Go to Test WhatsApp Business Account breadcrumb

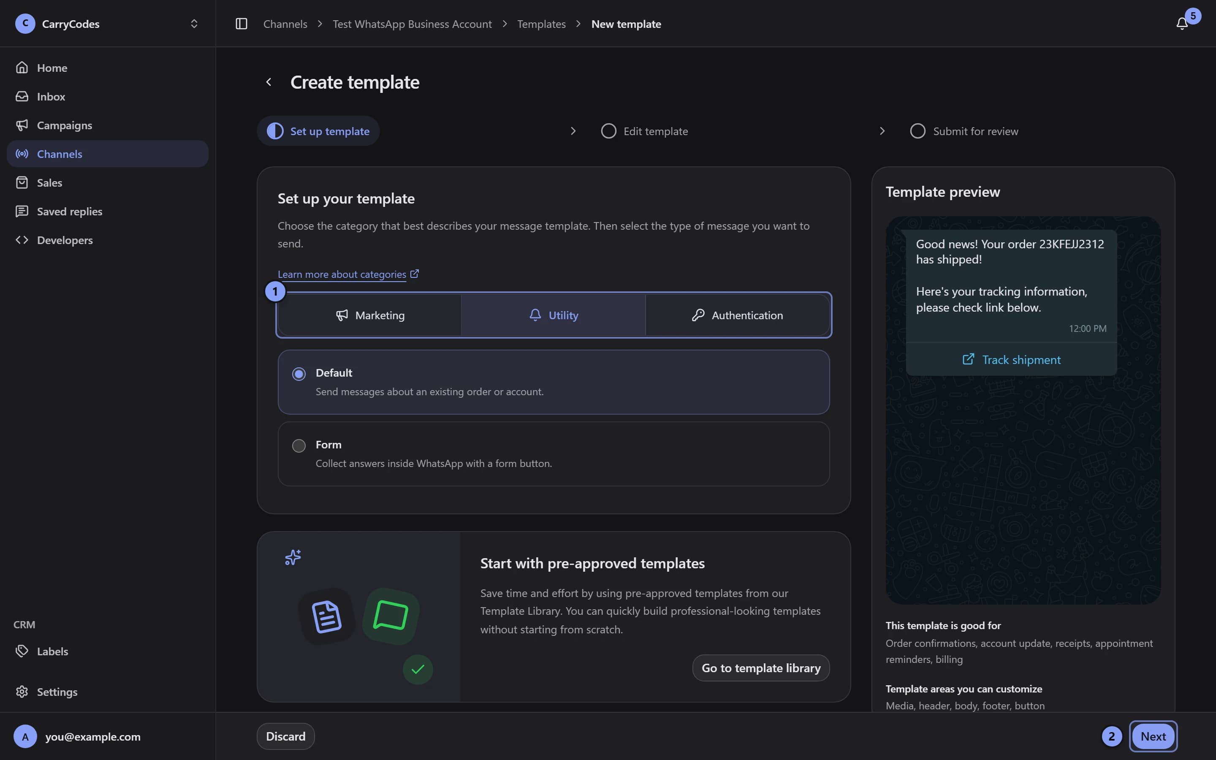412,24
